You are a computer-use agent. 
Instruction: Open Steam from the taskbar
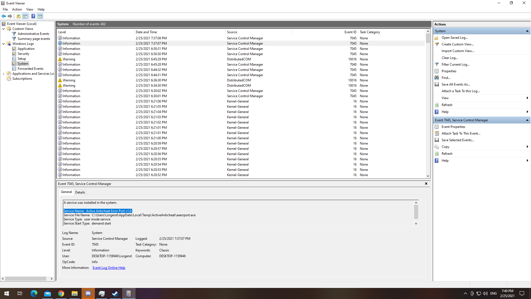click(115, 293)
